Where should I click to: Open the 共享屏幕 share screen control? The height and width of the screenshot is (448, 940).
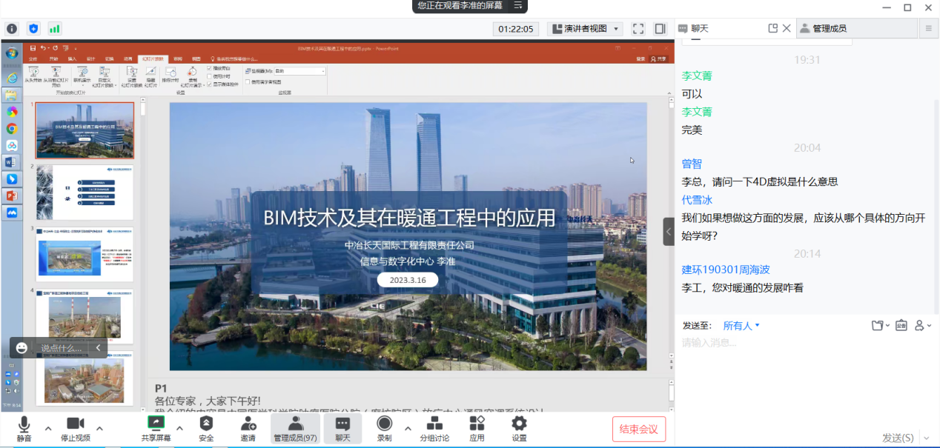point(156,428)
